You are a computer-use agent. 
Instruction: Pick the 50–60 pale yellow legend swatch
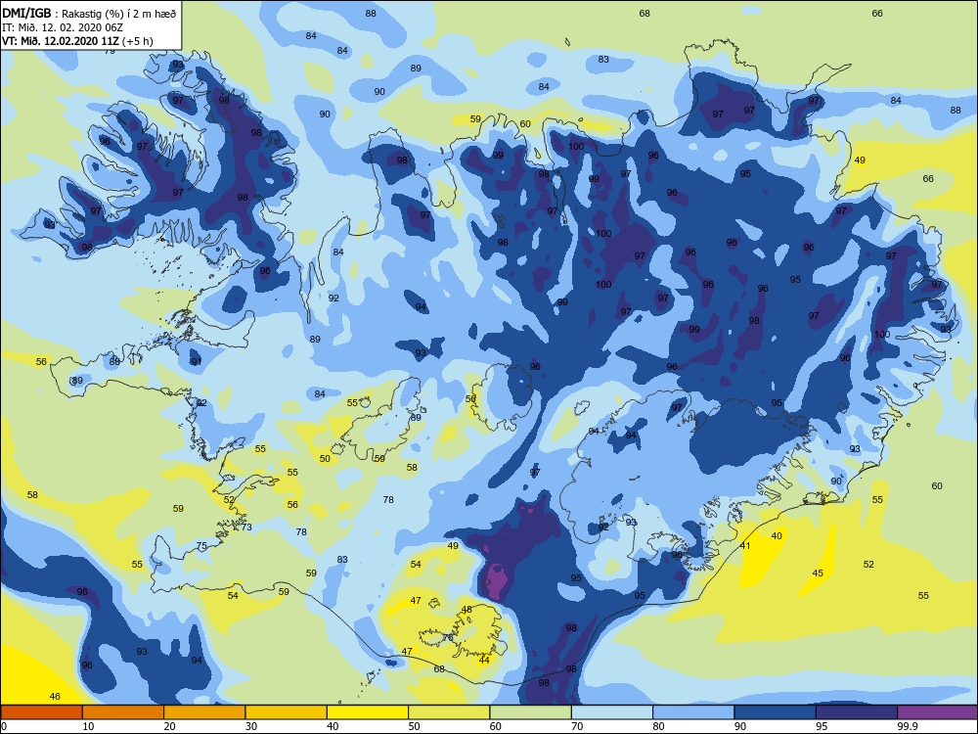[x=449, y=712]
